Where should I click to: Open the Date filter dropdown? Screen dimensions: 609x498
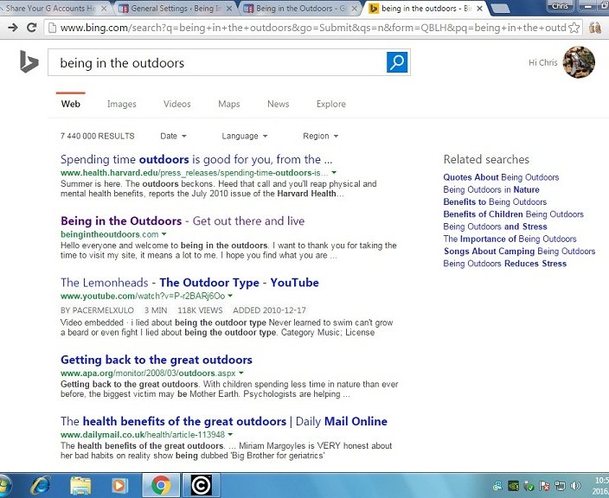pos(173,136)
